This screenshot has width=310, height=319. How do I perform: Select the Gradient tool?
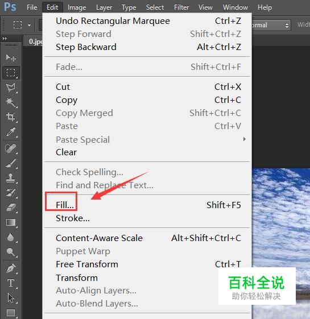(11, 222)
